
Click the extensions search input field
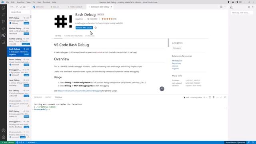pos(19,12)
